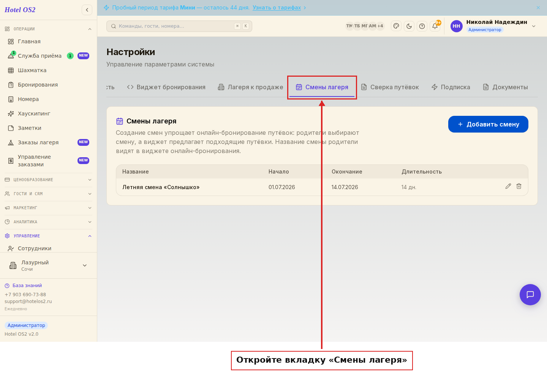Screen dimensions: 547x379
Task: Follow the Узнать о тарифах link
Action: pyautogui.click(x=277, y=8)
